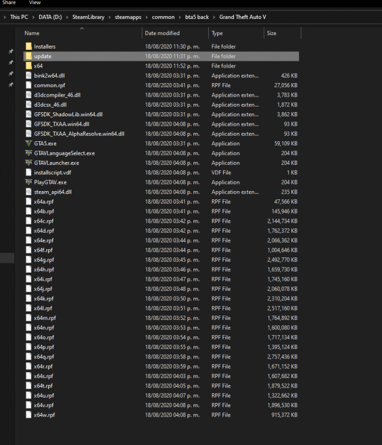Select the x64j.rpf file name
The height and width of the screenshot is (445, 382).
pos(43,288)
